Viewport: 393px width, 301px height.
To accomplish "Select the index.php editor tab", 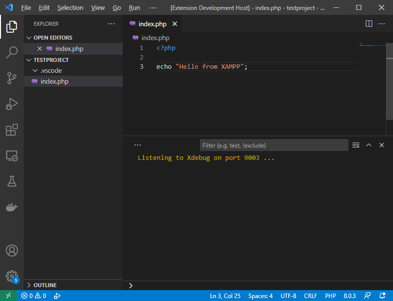I will pos(152,24).
